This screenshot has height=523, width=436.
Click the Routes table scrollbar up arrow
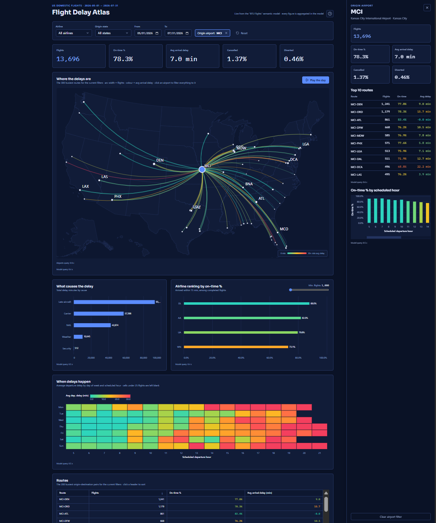pos(326,493)
